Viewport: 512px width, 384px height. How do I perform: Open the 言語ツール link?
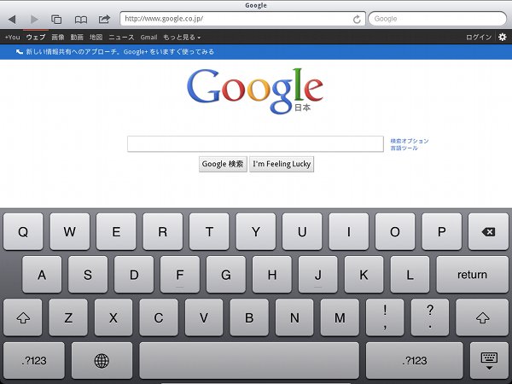[x=404, y=148]
